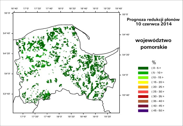
Task: Click the percent symbol above the legend
Action: [154, 62]
